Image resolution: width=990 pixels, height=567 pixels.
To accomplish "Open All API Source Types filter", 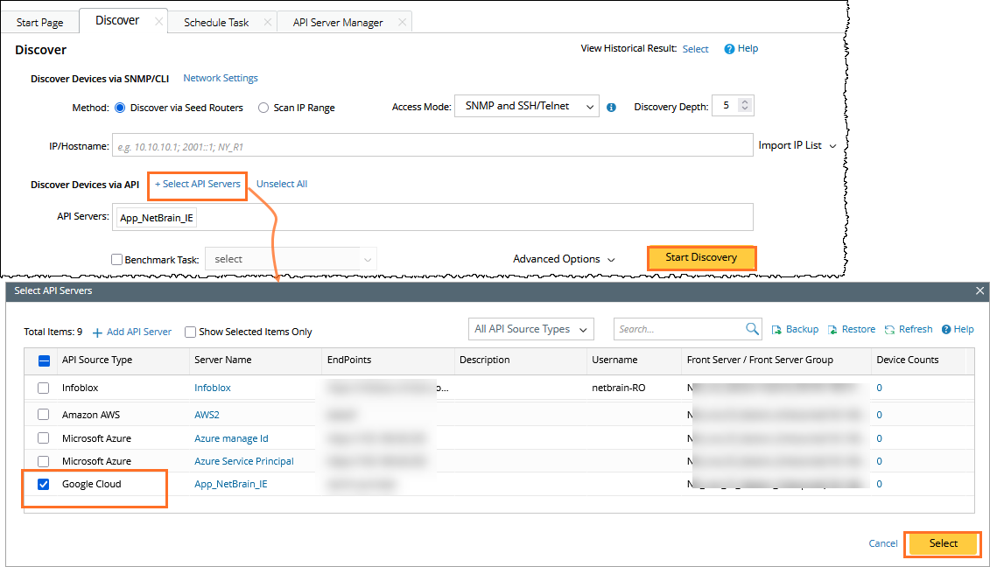I will coord(531,329).
